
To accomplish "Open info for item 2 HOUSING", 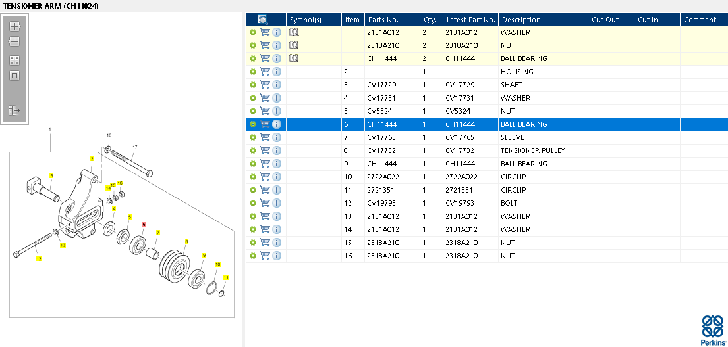I will point(277,72).
